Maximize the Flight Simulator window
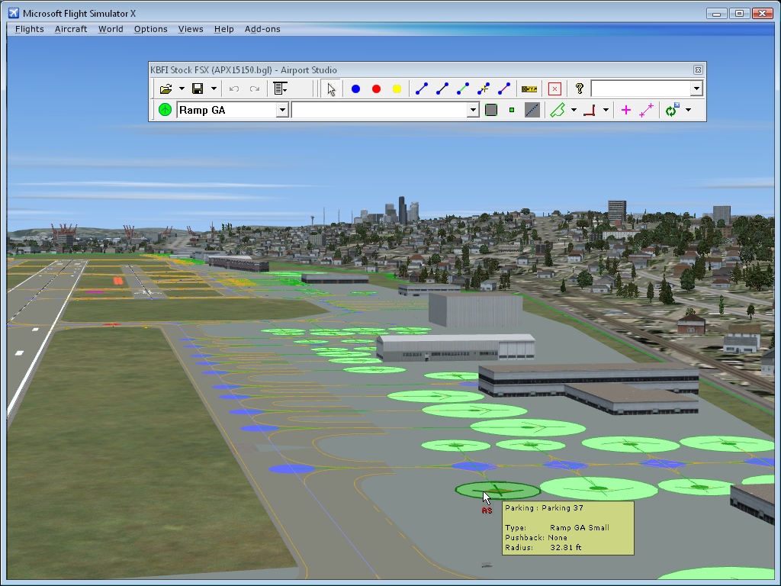This screenshot has width=781, height=586. pyautogui.click(x=739, y=14)
